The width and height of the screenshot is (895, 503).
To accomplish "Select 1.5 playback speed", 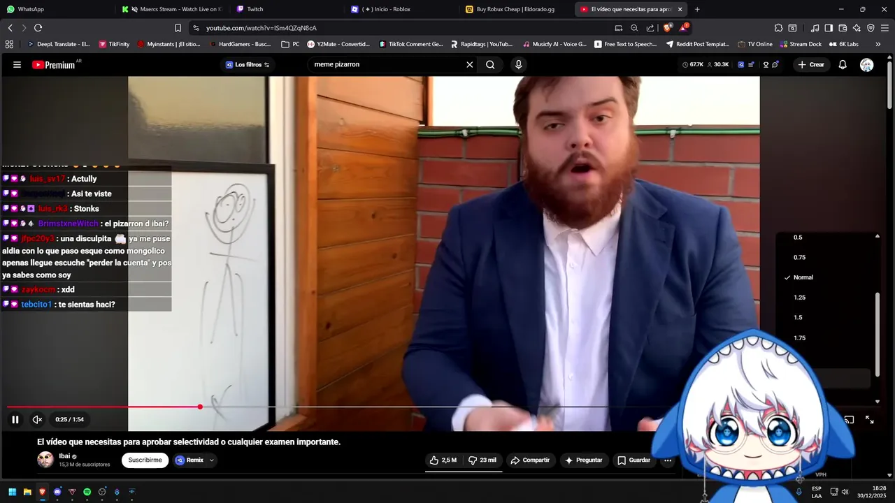I will tap(798, 318).
